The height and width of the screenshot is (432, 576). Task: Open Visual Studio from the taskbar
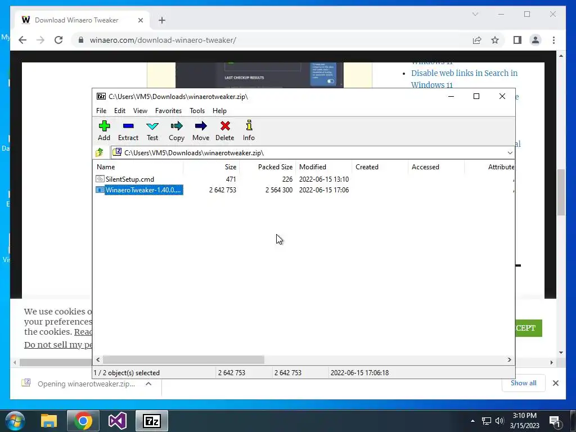[x=117, y=421]
